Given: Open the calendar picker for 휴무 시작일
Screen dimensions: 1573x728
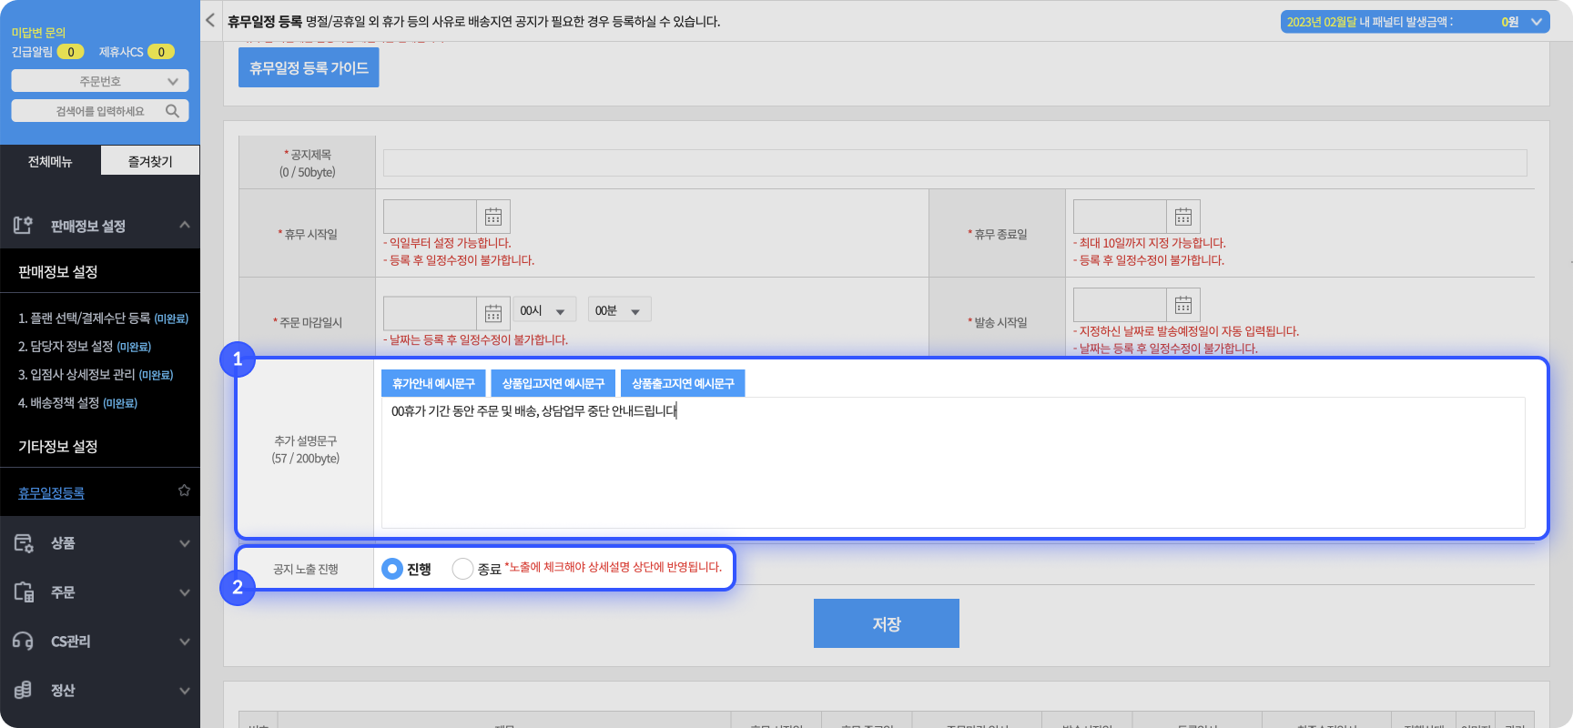Looking at the screenshot, I should coord(492,217).
